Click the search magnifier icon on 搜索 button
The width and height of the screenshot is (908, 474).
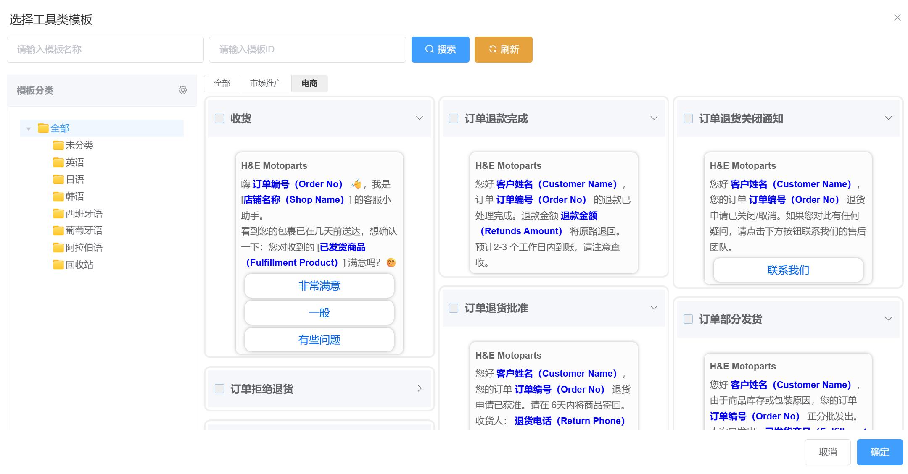(429, 50)
